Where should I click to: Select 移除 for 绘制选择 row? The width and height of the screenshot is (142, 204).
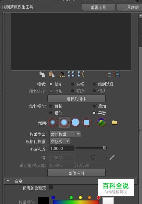tap(72, 91)
